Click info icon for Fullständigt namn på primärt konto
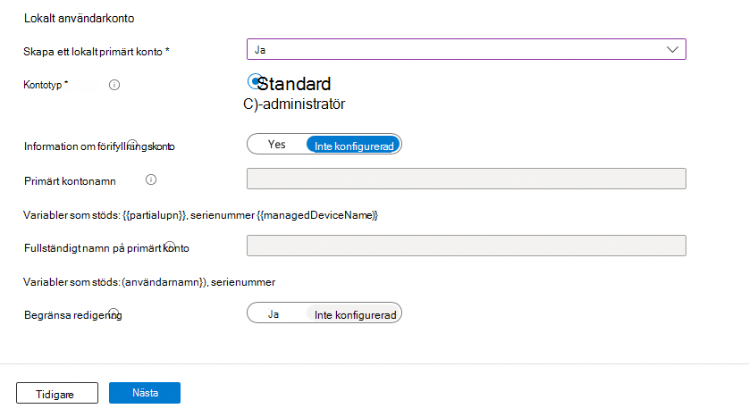749x417 pixels. point(170,246)
